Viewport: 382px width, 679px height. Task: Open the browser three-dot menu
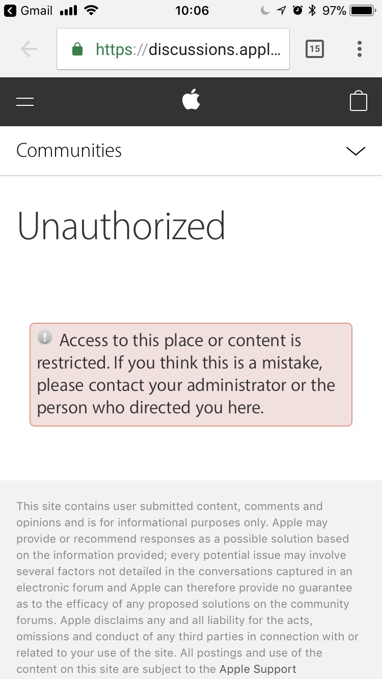pyautogui.click(x=360, y=49)
